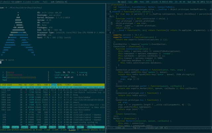212x133 pixels.
Task: Click the F4 Filter button in htop
Action: tap(33, 127)
